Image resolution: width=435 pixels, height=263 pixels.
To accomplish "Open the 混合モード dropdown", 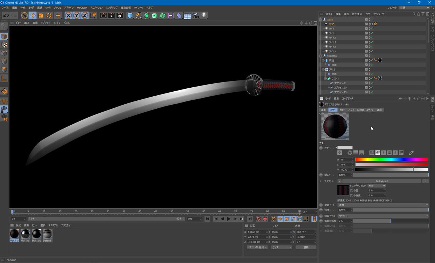I will coord(383,205).
